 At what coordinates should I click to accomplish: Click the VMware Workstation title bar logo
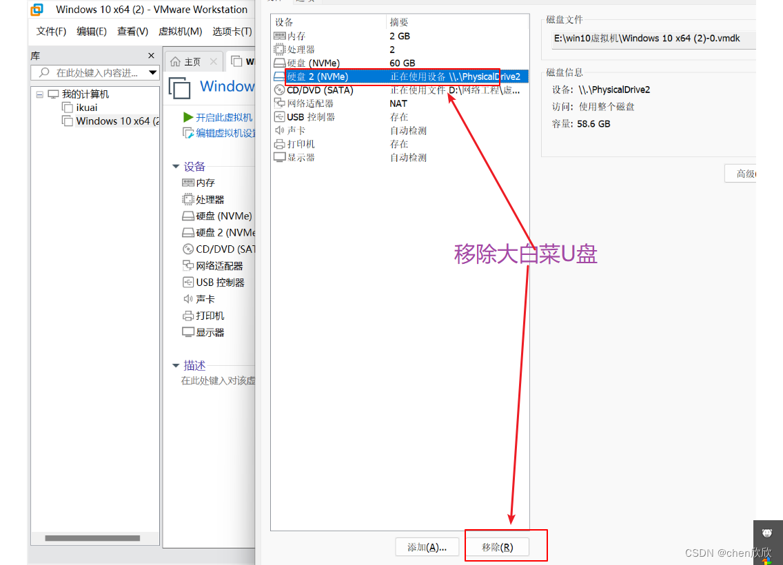coord(37,10)
